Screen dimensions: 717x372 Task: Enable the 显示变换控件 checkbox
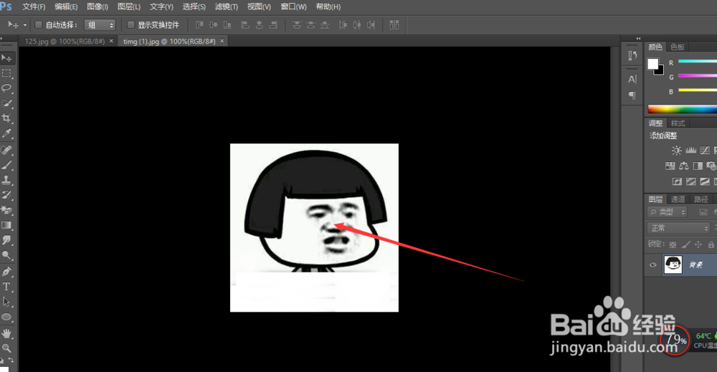[x=130, y=24]
